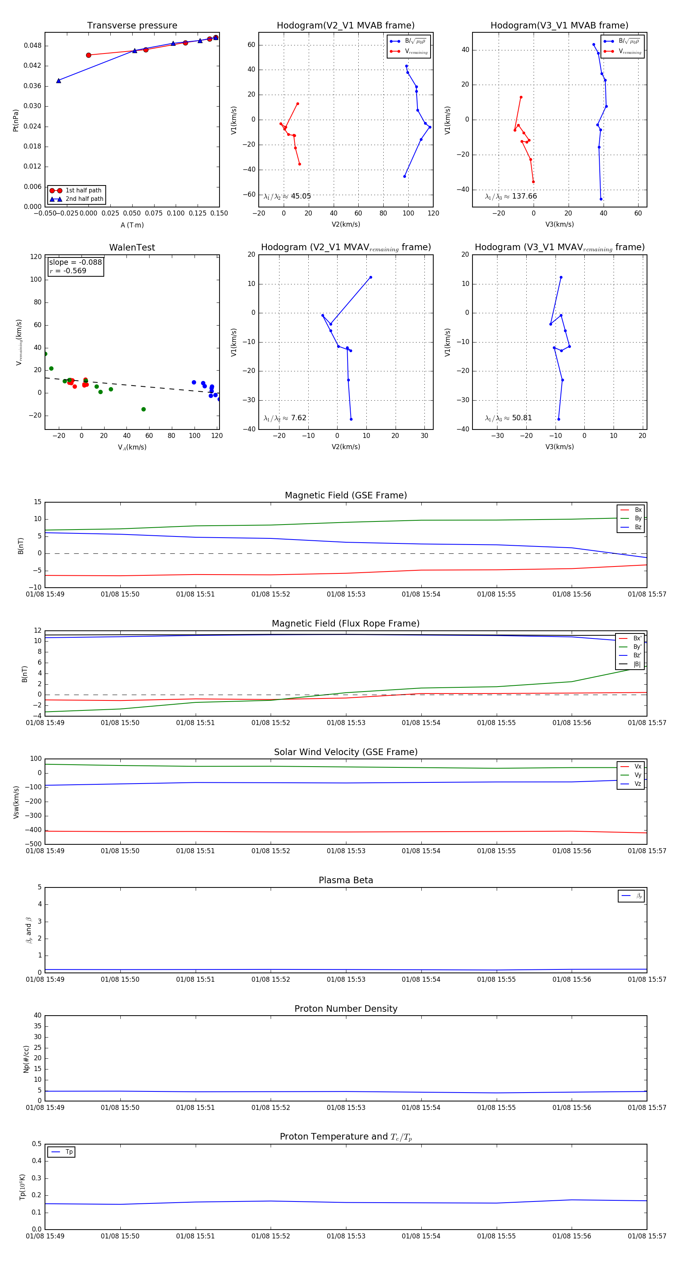
Task: Click the λ1/λ3 ≈ 137.66 ratio text
Action: [511, 196]
